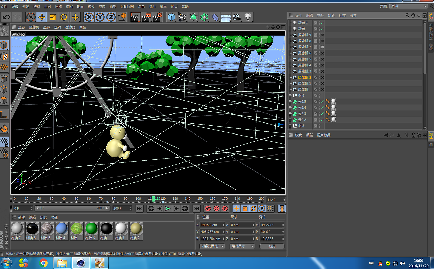Viewport: 434px width, 269px height.
Task: Open the 对象 (相对) coordinate dropdown
Action: (x=212, y=246)
